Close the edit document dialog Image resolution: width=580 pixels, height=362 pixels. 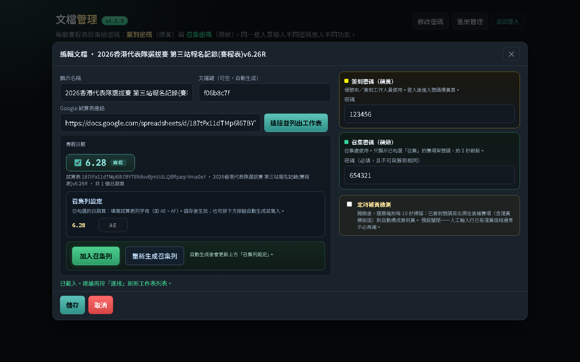pyautogui.click(x=511, y=54)
